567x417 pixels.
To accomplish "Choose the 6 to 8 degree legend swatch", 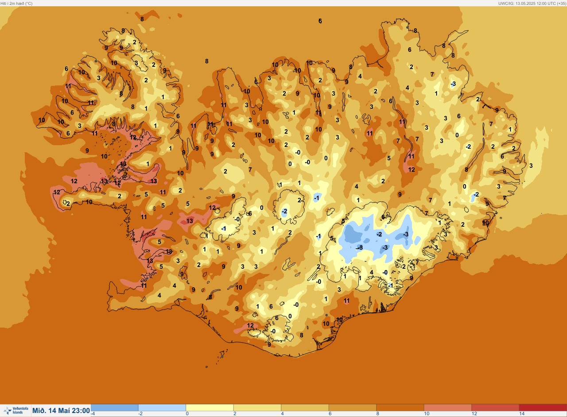I will [353, 408].
